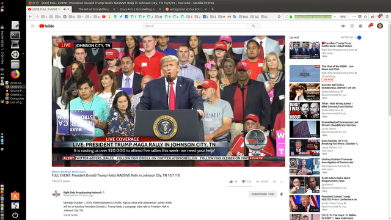The image size is (391, 220).
Task: Go to the YouTube home logo
Action: [x=46, y=26]
